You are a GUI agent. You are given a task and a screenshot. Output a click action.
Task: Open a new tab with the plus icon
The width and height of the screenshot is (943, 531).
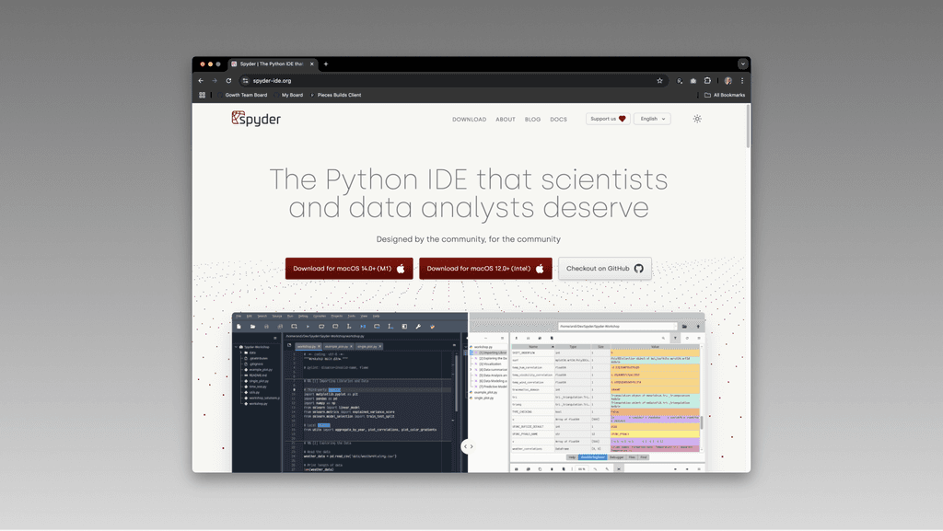pyautogui.click(x=327, y=64)
